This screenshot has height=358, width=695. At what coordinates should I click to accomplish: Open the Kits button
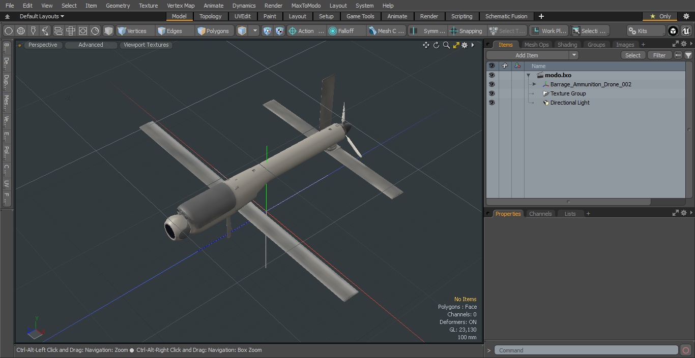[x=646, y=31]
